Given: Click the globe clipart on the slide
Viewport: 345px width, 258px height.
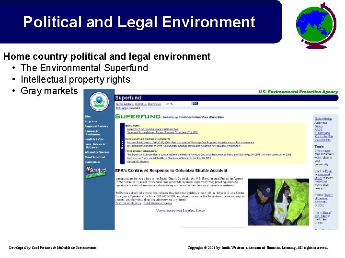Looking at the screenshot, I should coord(316,25).
